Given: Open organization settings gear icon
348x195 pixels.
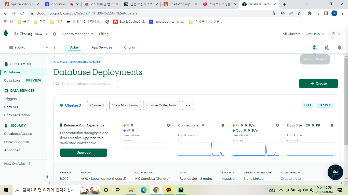Looking at the screenshot, I should (x=54, y=34).
